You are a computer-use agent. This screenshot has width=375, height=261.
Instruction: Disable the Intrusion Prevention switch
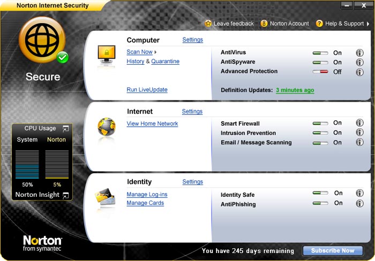(320, 133)
